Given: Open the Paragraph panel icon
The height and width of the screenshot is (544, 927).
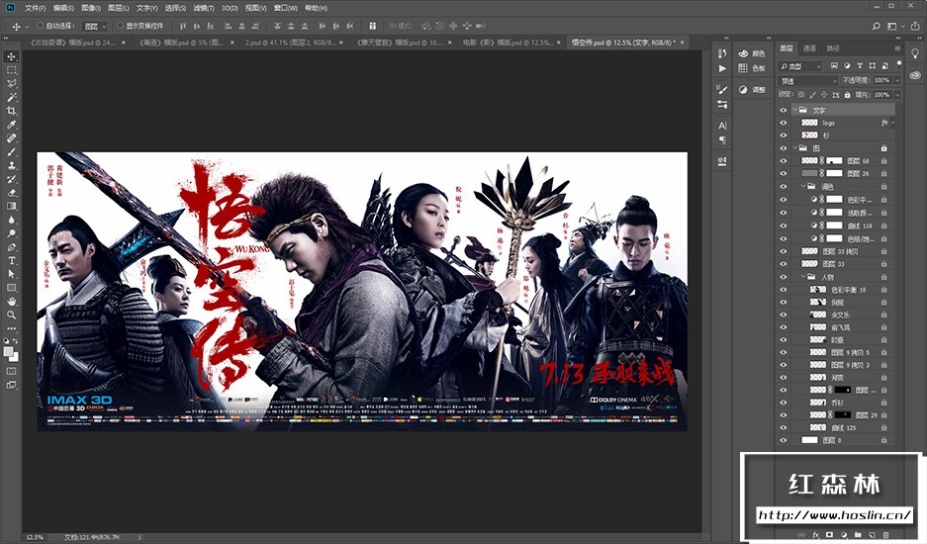Looking at the screenshot, I should [722, 140].
